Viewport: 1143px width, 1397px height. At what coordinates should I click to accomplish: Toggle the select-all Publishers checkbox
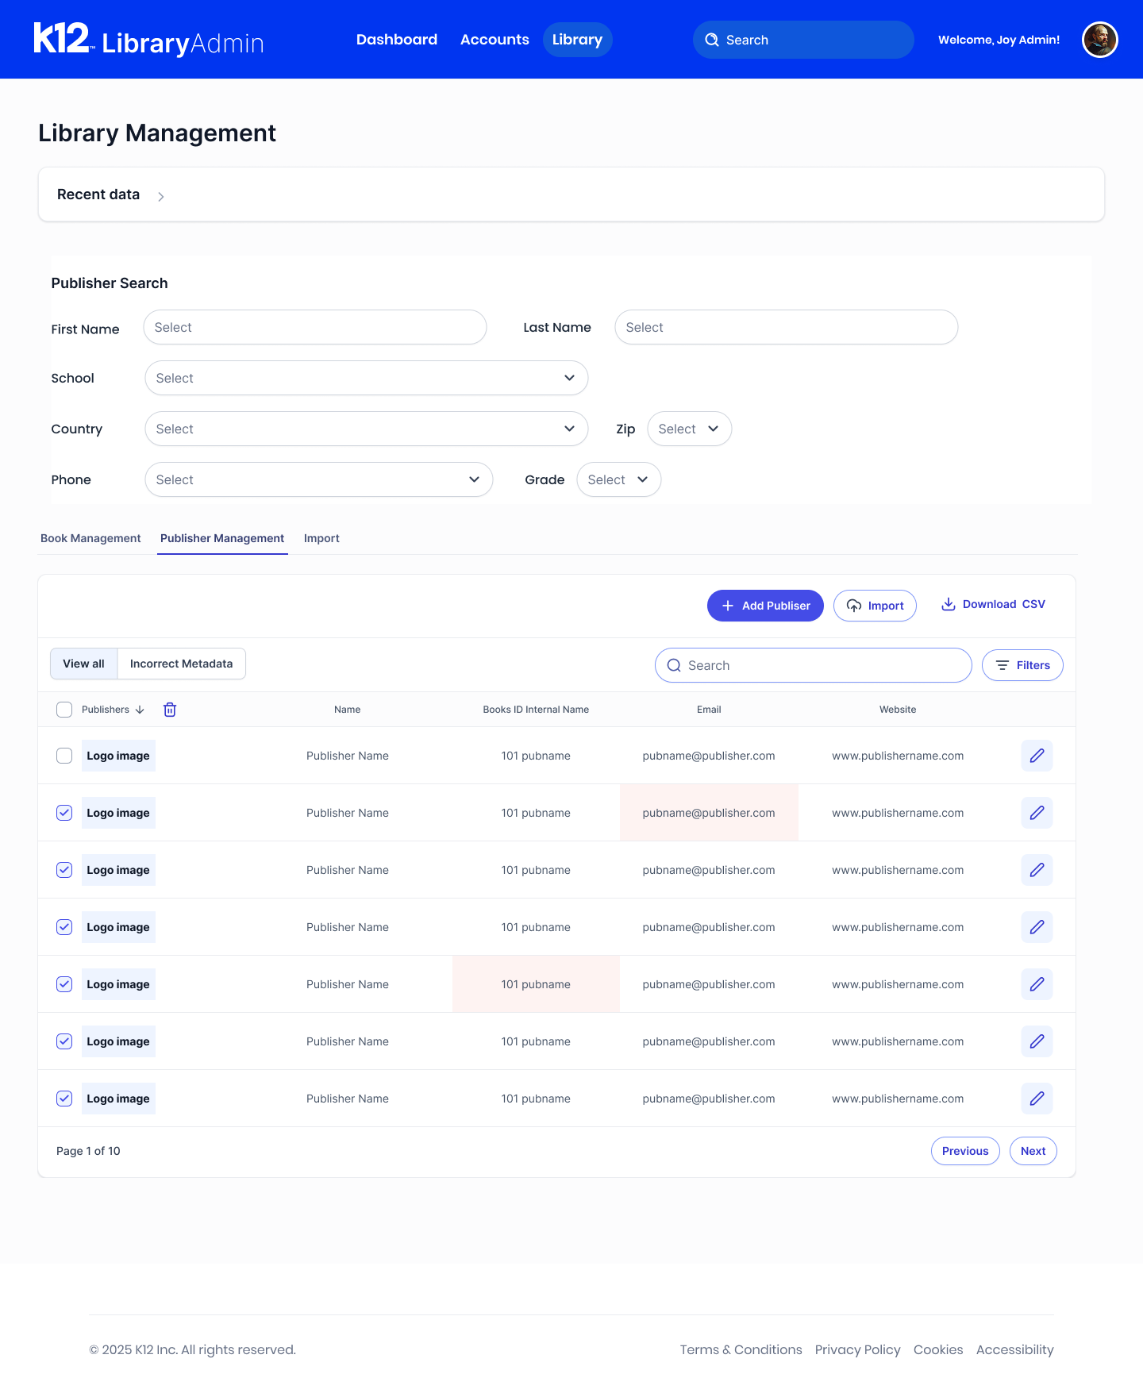[x=64, y=710]
